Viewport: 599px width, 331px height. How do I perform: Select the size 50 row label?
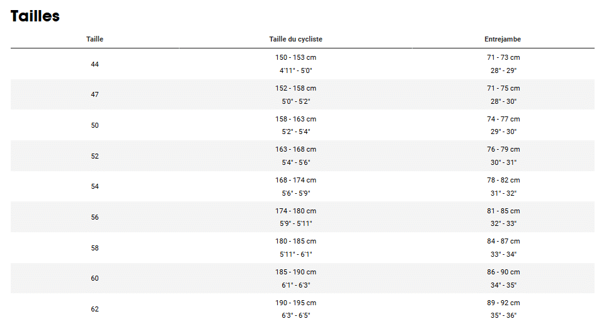pyautogui.click(x=94, y=125)
